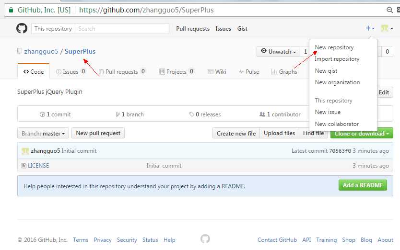Toggle the Unwatch dropdown button
400x250 pixels.
click(278, 51)
